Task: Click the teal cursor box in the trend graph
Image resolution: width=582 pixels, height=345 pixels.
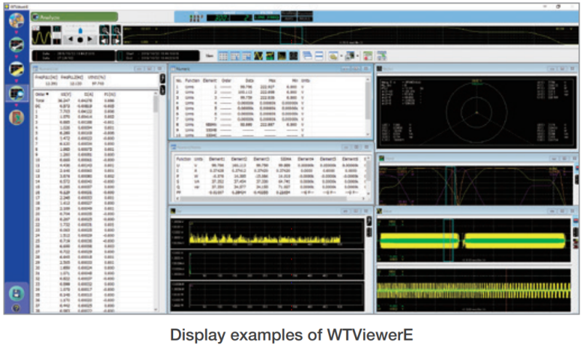Action: click(450, 186)
